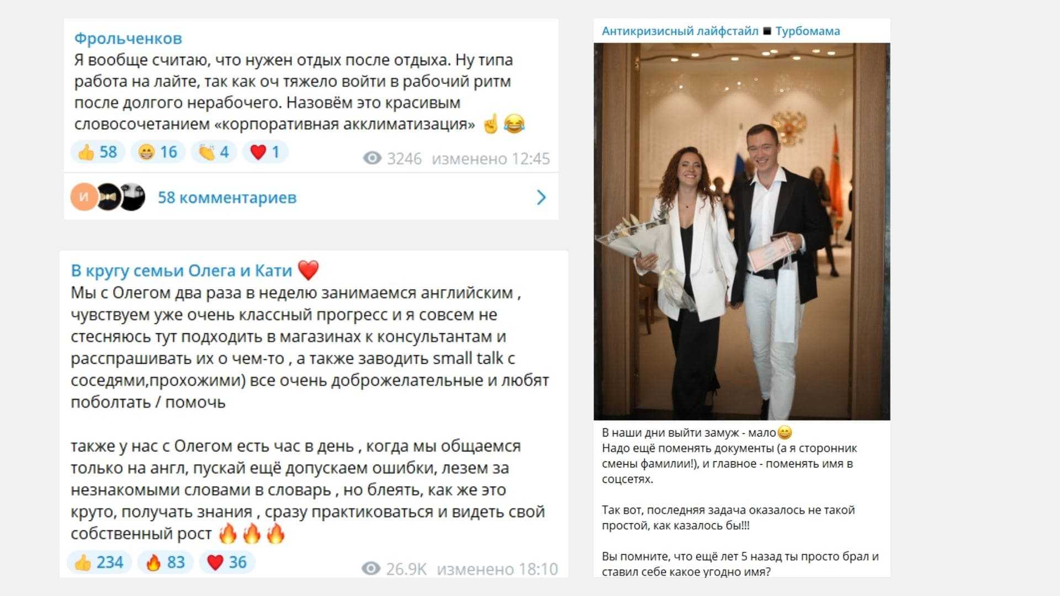This screenshot has height=596, width=1060.
Task: Open the Антикризисный лайфстайл channel title
Action: coord(680,31)
